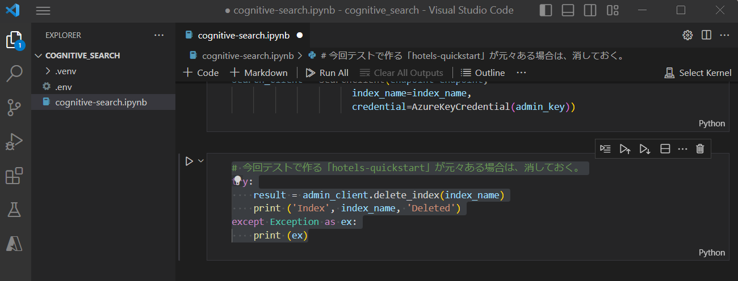Open the Azure view in activity bar
The width and height of the screenshot is (738, 281).
pyautogui.click(x=14, y=244)
